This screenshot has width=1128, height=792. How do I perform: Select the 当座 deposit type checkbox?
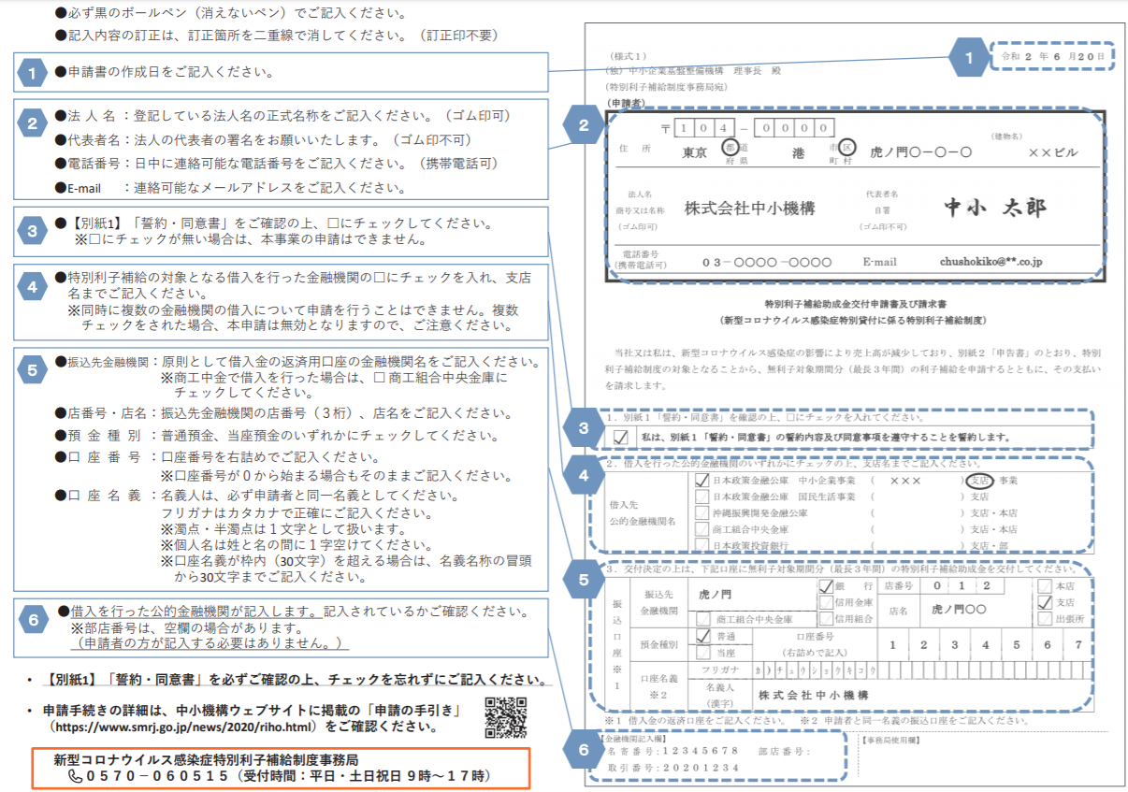coord(702,653)
